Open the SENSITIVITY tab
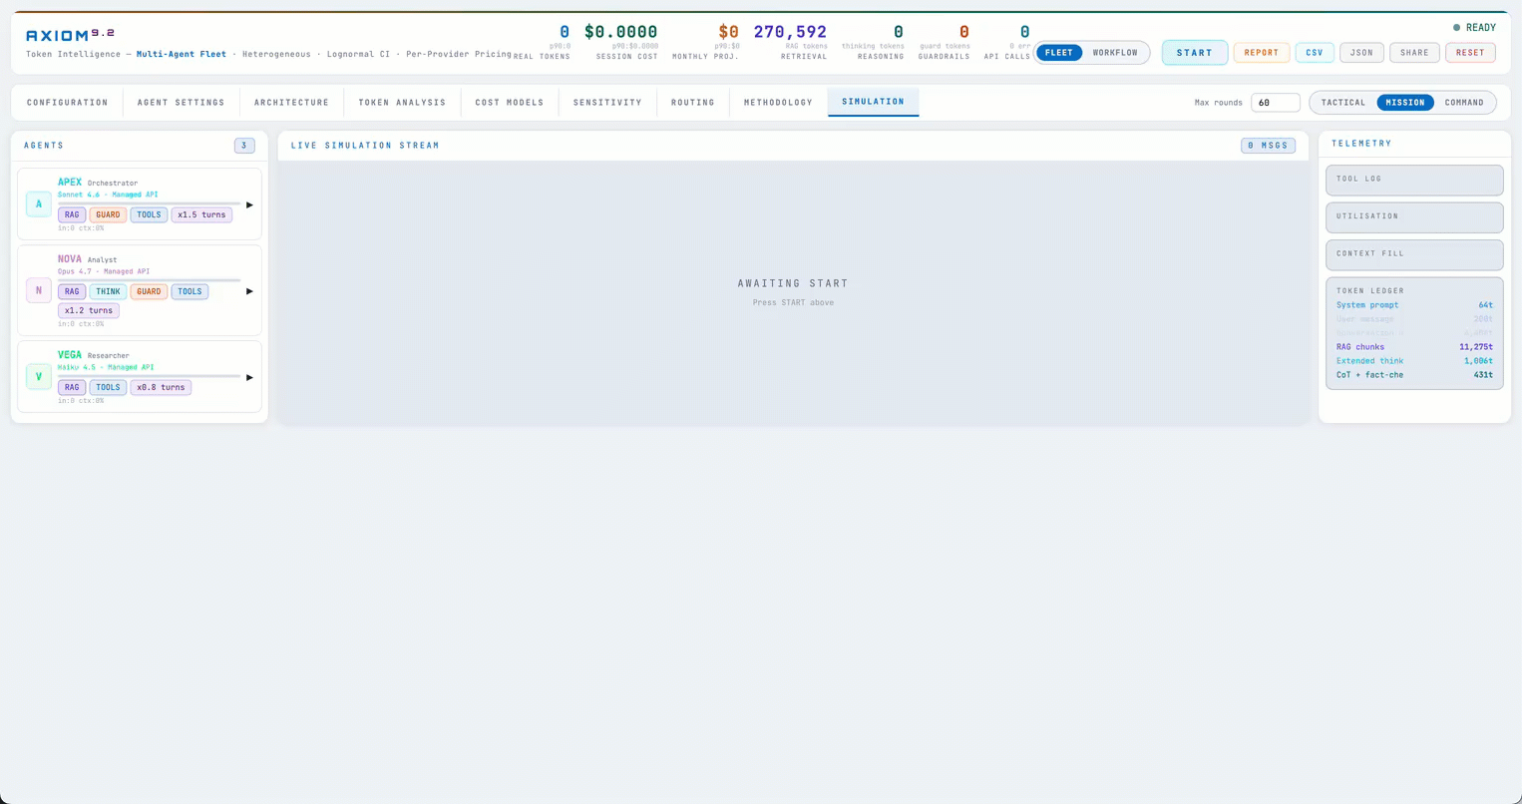Viewport: 1522px width, 804px height. [607, 103]
